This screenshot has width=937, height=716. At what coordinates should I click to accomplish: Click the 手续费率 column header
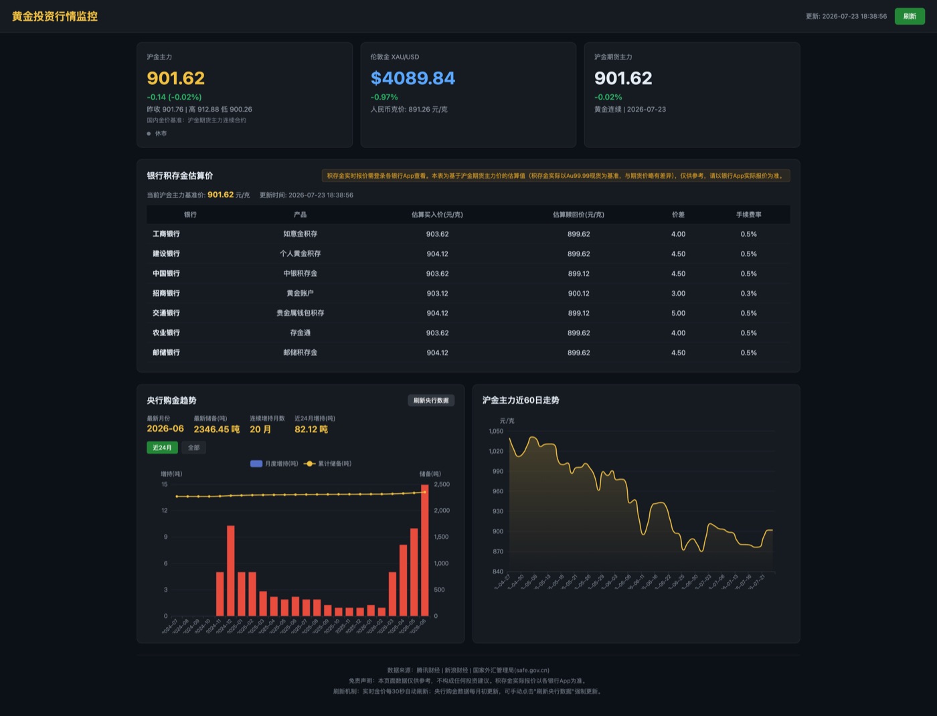pyautogui.click(x=748, y=215)
